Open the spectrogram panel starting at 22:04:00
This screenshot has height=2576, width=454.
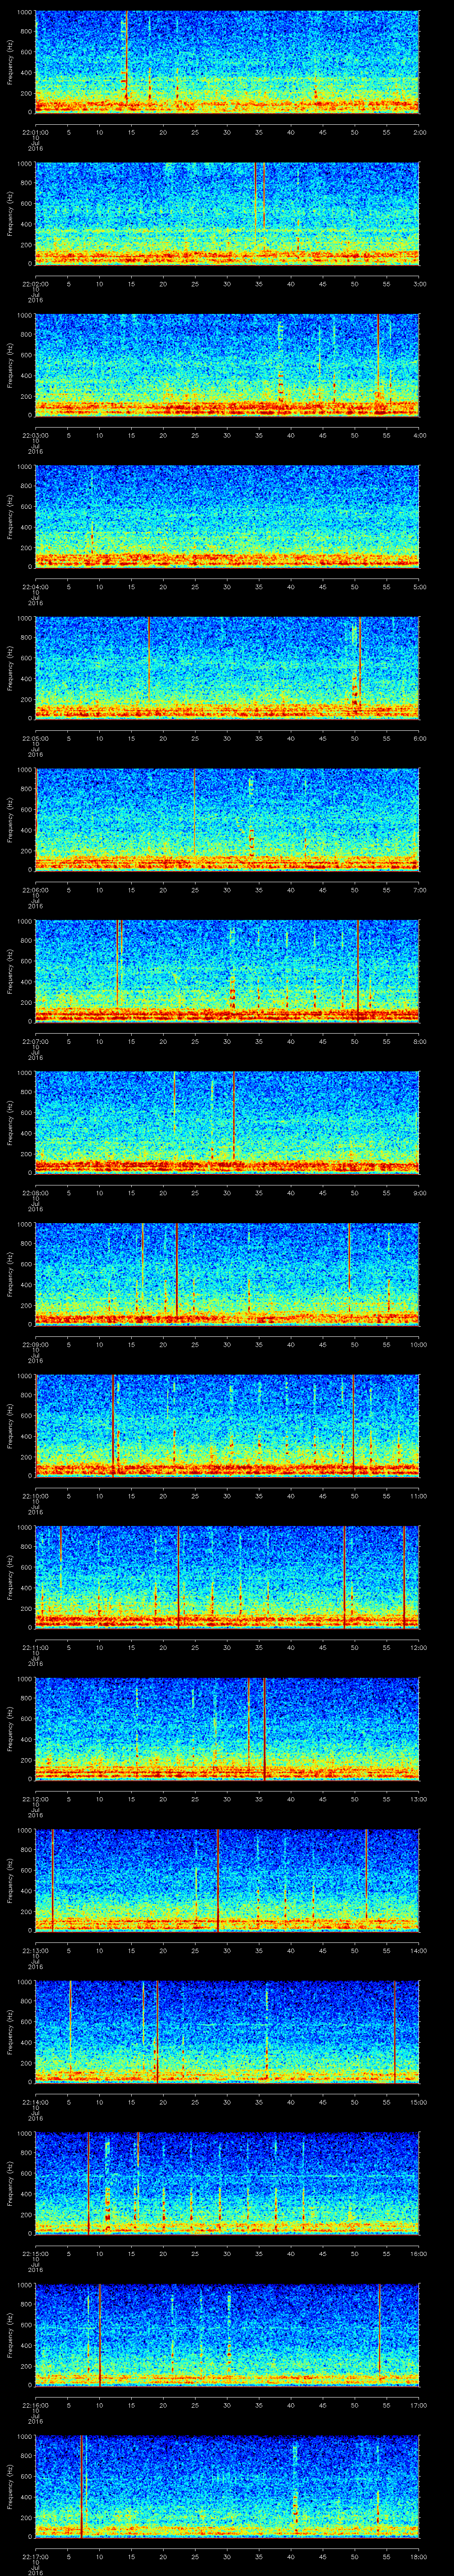pos(227,516)
